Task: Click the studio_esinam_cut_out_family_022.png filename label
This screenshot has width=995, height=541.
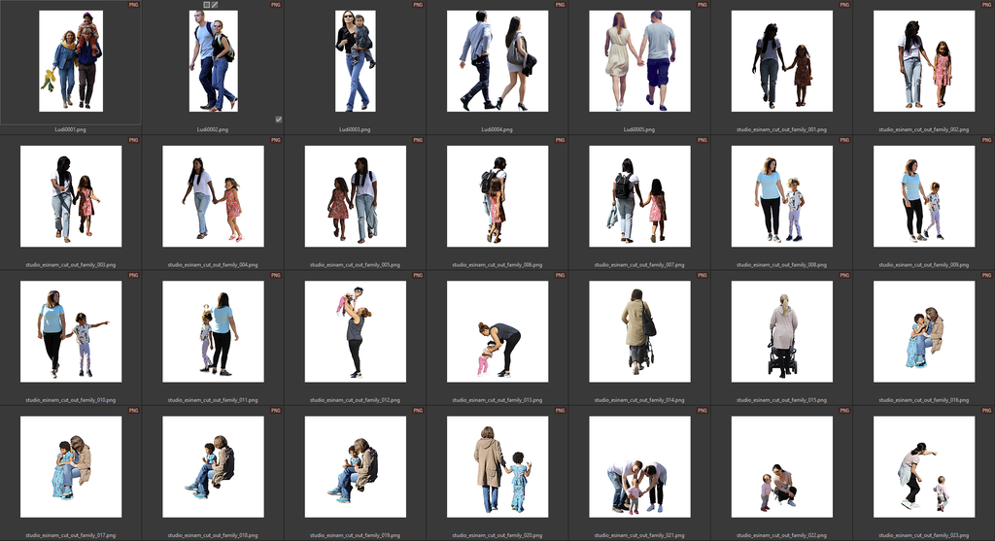Action: pyautogui.click(x=782, y=534)
